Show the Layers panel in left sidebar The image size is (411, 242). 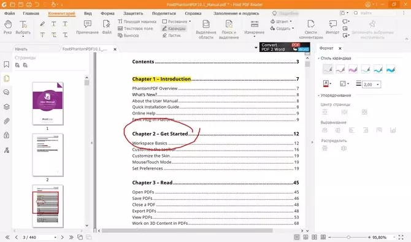click(x=7, y=107)
